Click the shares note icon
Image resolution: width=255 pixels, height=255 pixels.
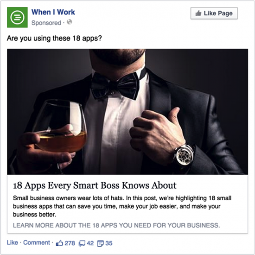[x=101, y=243]
